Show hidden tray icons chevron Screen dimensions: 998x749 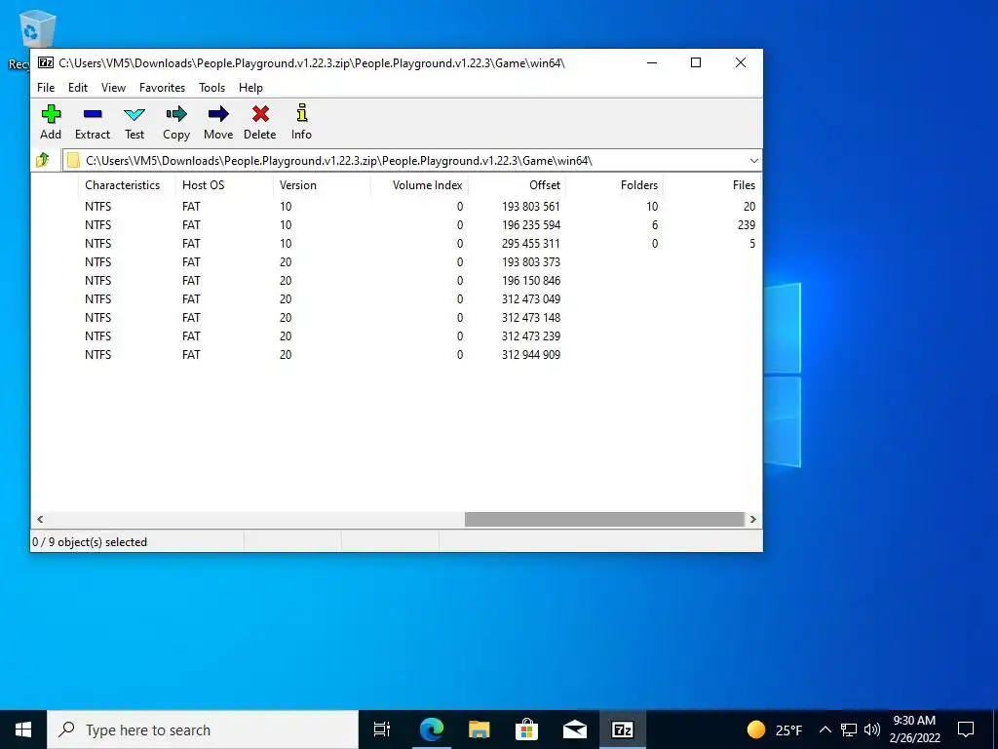click(x=825, y=729)
